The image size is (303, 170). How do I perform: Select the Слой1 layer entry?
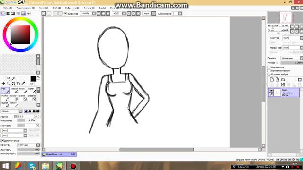(284, 93)
